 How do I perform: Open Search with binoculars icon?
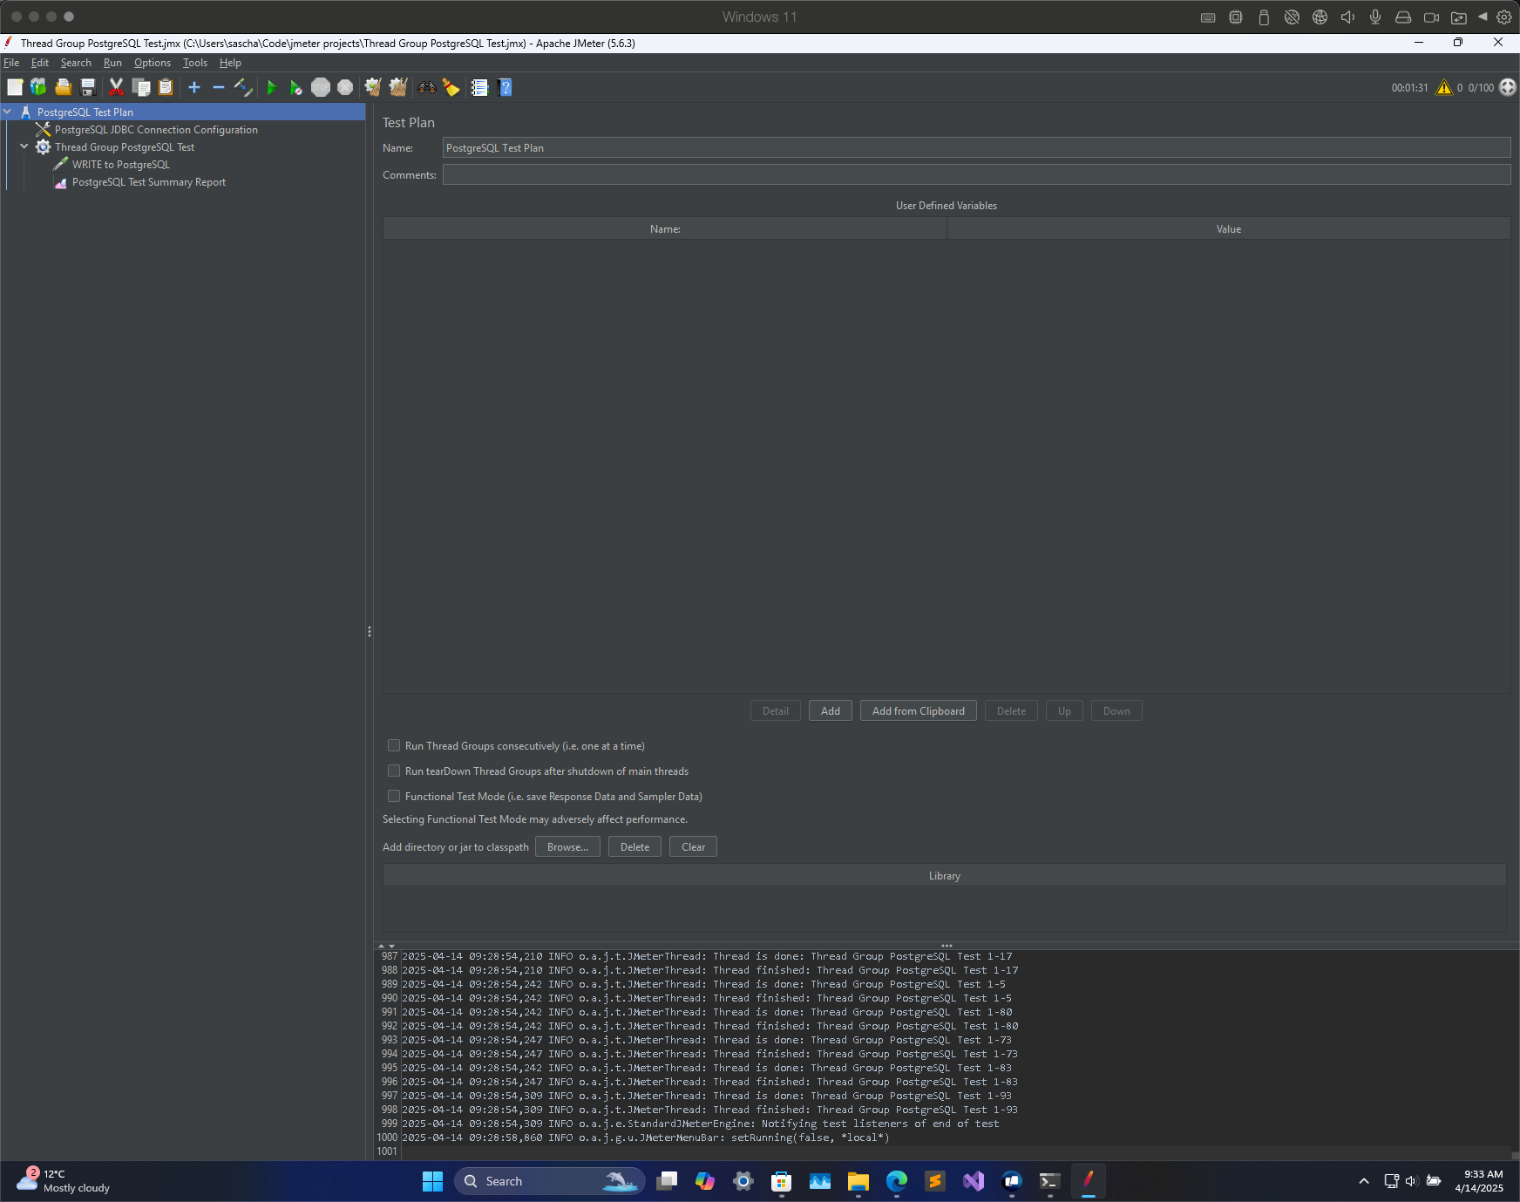click(426, 87)
